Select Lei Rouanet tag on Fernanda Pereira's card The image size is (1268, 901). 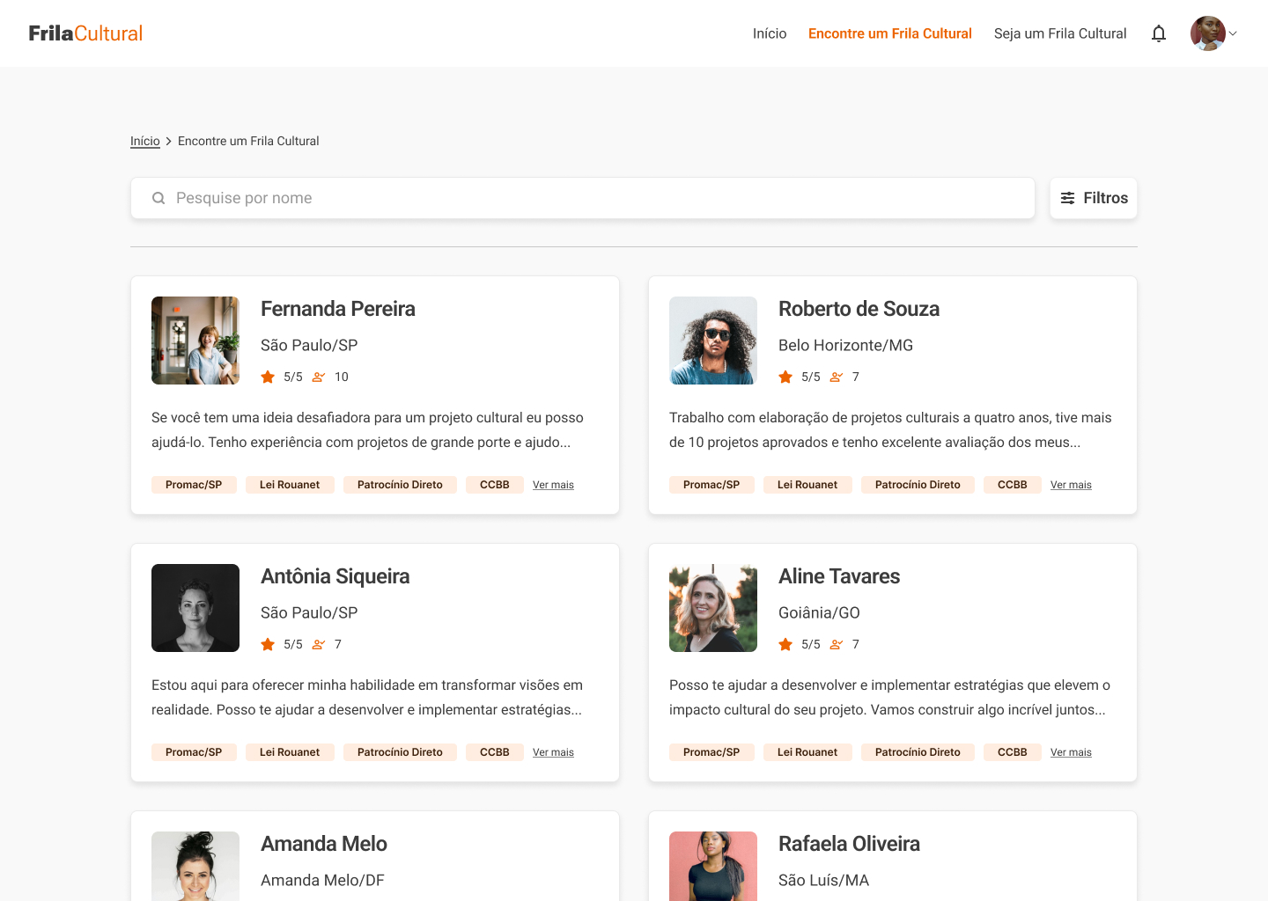290,485
